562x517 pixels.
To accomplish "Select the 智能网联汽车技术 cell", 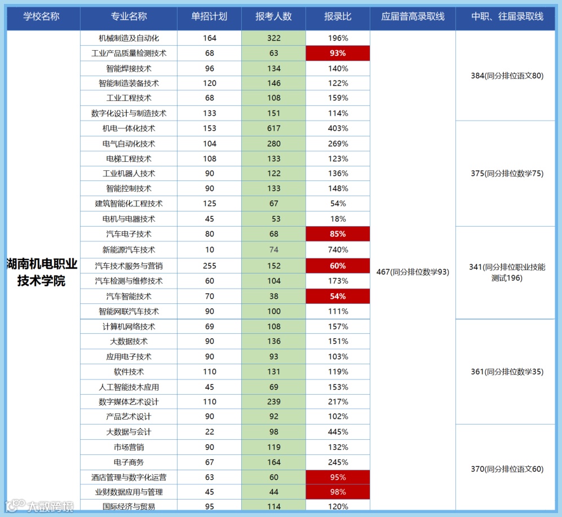I will pyautogui.click(x=129, y=311).
